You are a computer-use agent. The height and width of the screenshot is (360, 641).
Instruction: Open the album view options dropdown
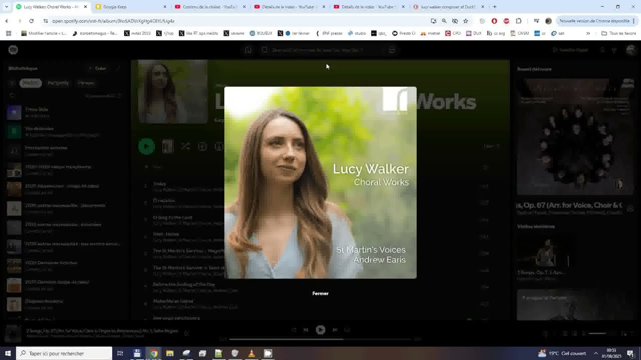[x=491, y=146]
